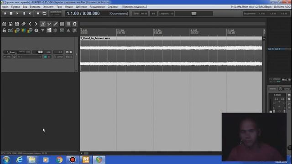Click the time signature 4/4 field
Viewport: 292px width, 164px height.
tap(153, 14)
